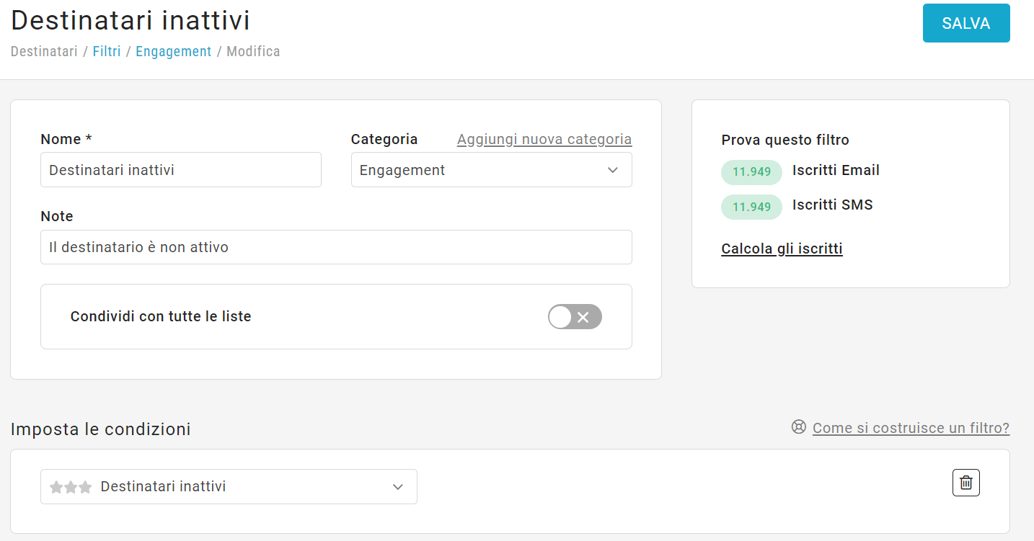Image resolution: width=1034 pixels, height=541 pixels.
Task: Click the Prova questo filtro heading
Action: click(x=785, y=140)
